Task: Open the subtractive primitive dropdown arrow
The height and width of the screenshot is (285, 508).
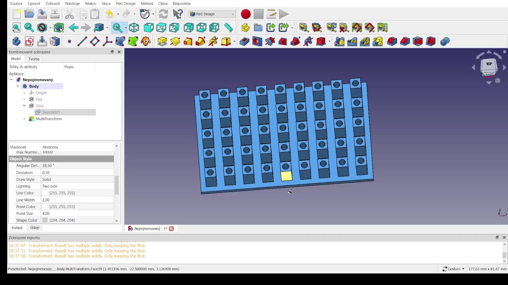Action: click(x=329, y=42)
